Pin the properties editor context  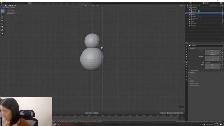coord(222,43)
